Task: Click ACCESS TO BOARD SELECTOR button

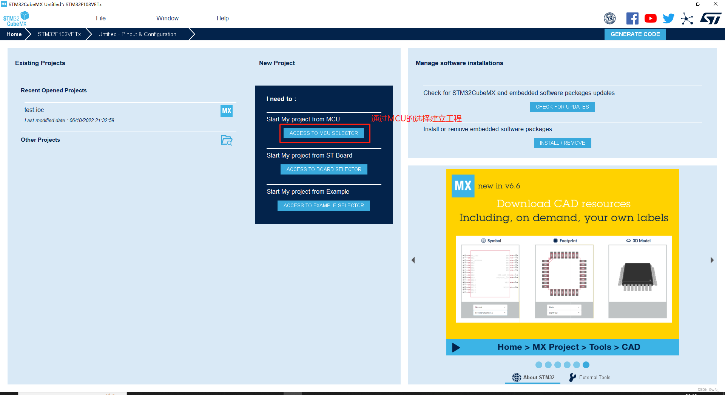Action: [324, 169]
